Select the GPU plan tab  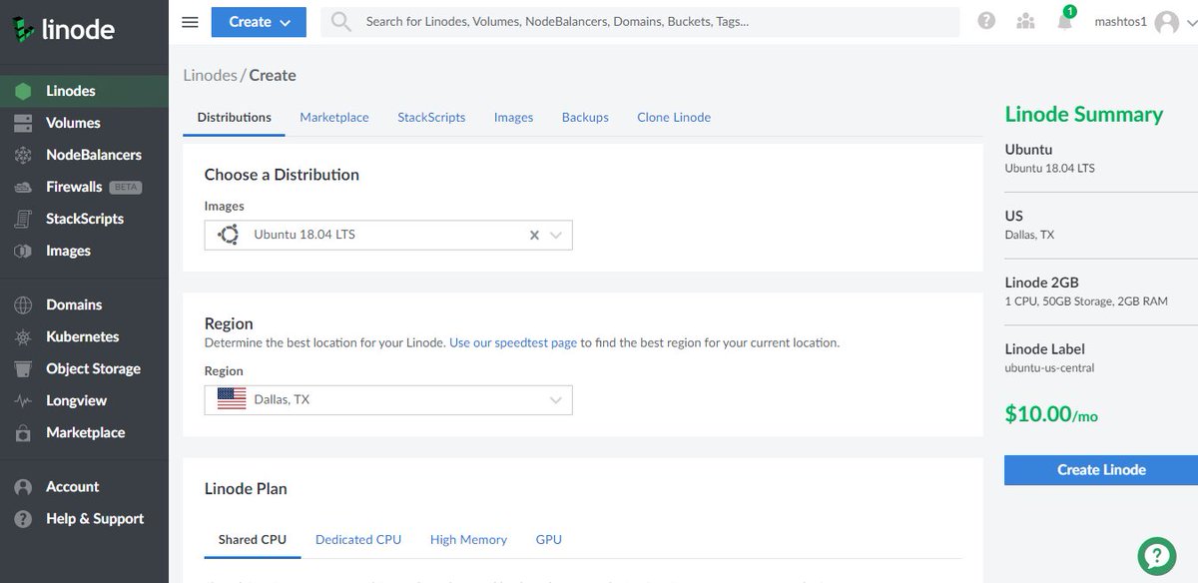point(548,539)
